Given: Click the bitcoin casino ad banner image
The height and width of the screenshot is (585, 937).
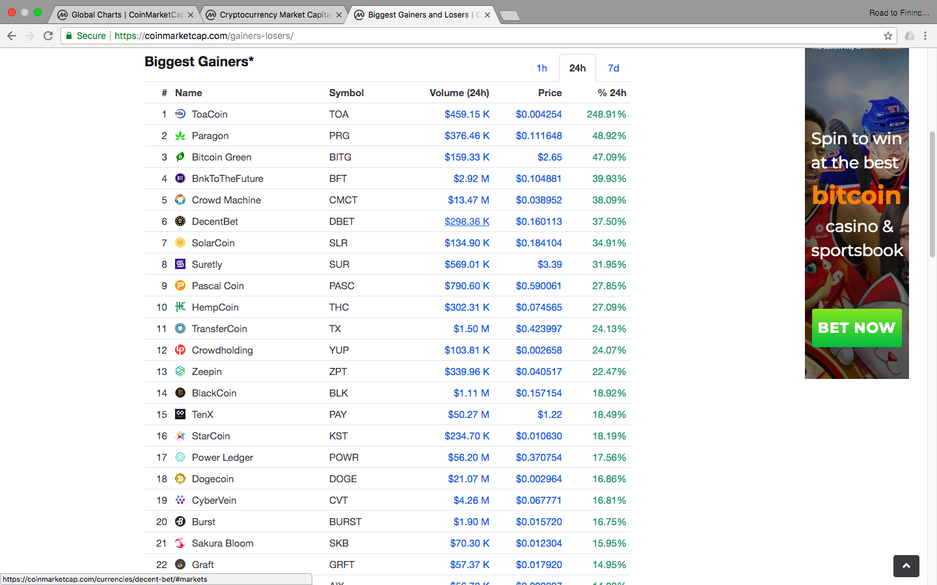Looking at the screenshot, I should pyautogui.click(x=857, y=213).
